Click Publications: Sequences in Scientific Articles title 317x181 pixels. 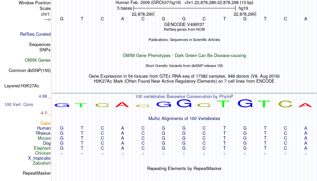(184, 40)
